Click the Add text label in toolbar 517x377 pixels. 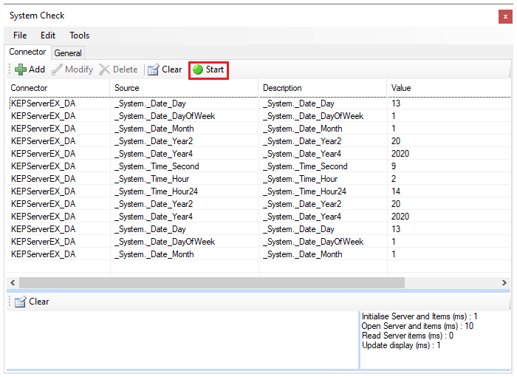(x=37, y=69)
